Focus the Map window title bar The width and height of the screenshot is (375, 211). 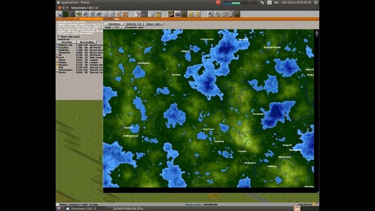point(211,19)
